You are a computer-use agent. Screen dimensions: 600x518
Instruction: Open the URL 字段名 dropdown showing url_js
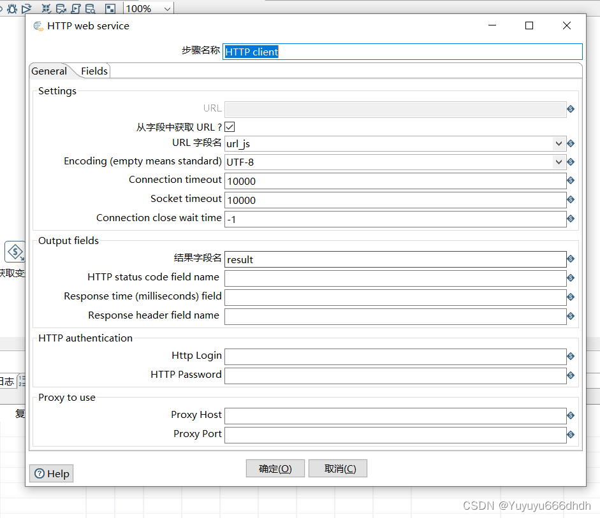[559, 143]
